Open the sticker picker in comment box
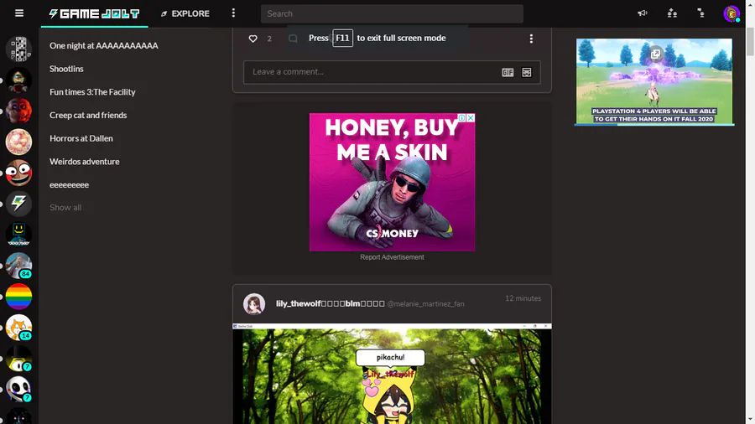 [527, 73]
